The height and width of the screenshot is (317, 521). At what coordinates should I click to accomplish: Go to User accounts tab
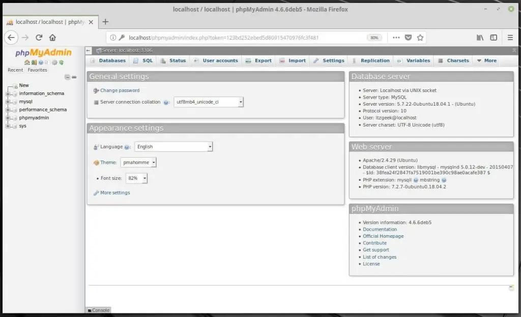click(216, 60)
